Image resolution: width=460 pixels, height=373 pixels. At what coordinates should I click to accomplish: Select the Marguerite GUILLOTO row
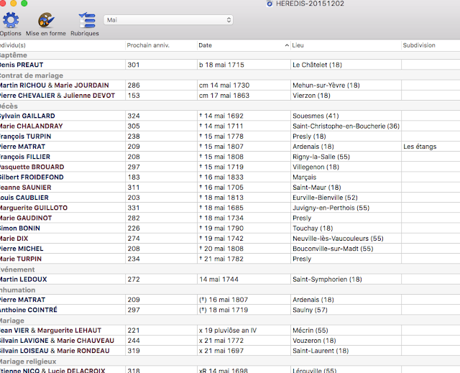230,208
